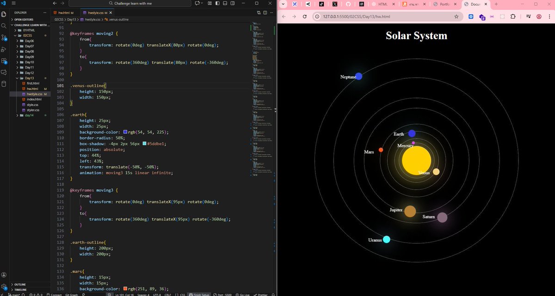This screenshot has height=296, width=555.
Task: Click the split editor right icon
Action: tap(265, 12)
